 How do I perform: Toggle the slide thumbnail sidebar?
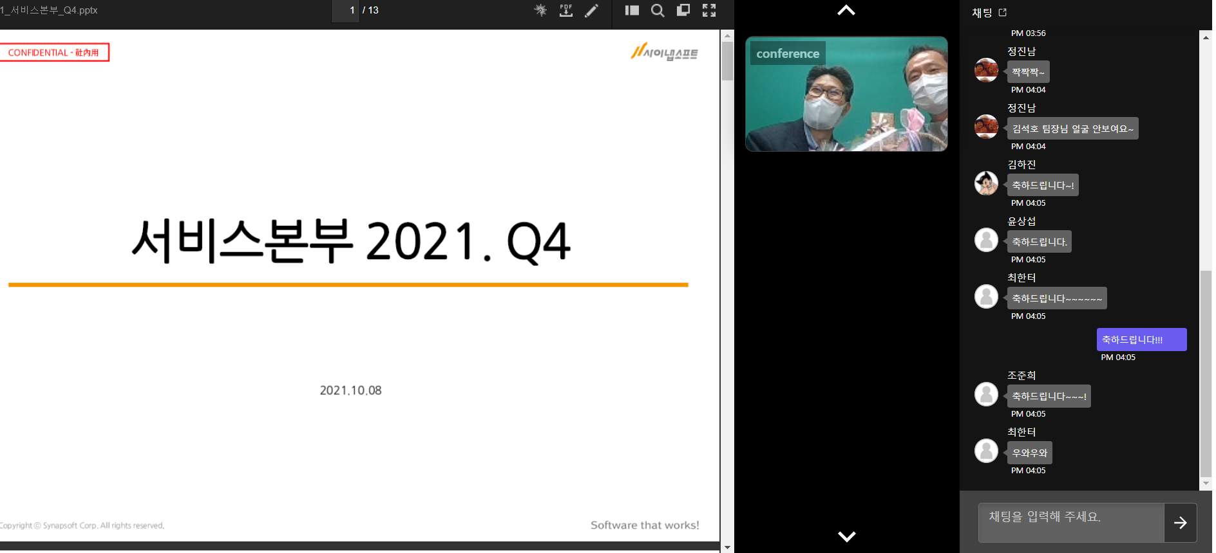pos(632,10)
